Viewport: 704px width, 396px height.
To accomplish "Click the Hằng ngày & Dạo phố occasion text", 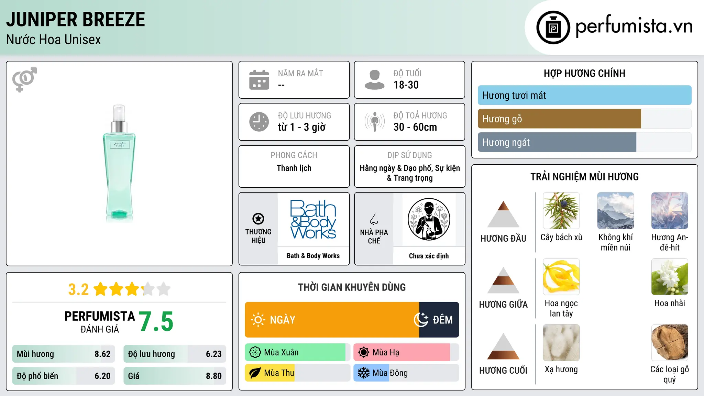I will [x=410, y=173].
